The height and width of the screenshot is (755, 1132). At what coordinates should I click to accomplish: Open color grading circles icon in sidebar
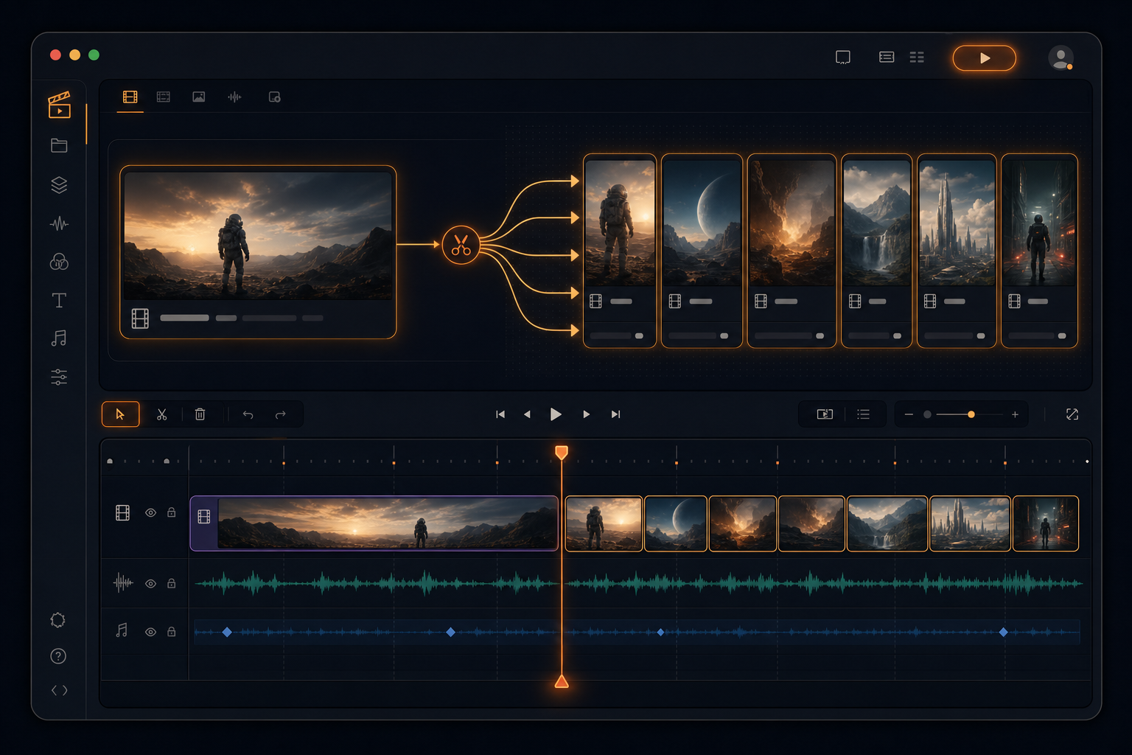pyautogui.click(x=59, y=262)
